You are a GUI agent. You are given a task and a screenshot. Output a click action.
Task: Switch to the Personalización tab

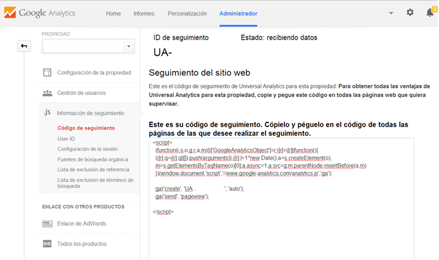click(x=187, y=14)
